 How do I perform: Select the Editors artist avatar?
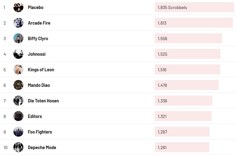[x=18, y=116]
